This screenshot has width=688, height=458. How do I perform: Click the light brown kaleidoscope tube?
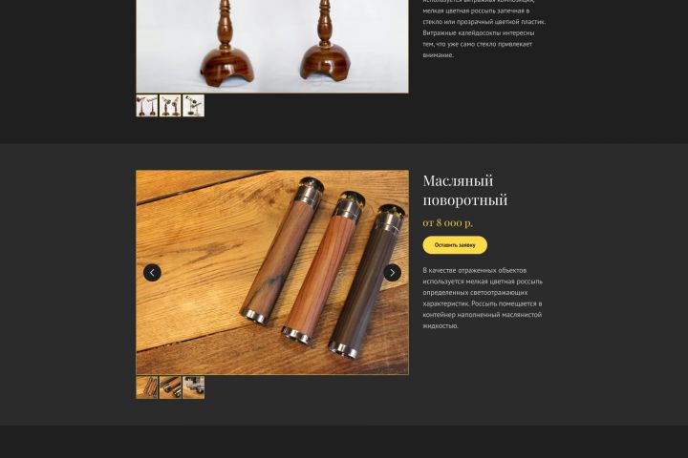pyautogui.click(x=282, y=250)
